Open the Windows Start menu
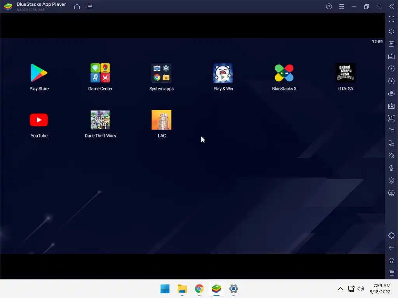Viewport: 398px width, 298px height. pyautogui.click(x=165, y=289)
